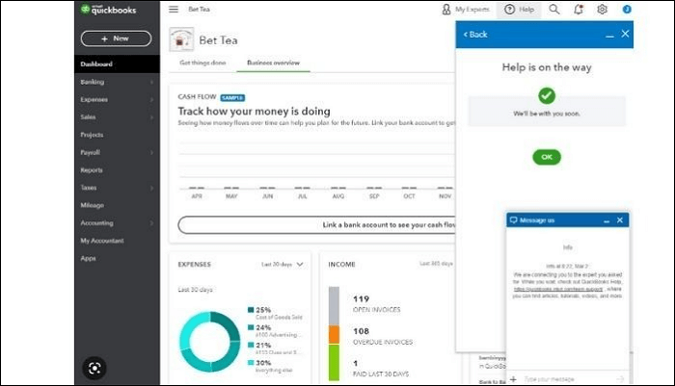
Task: Click the 25% Cost of Goods legend swatch
Action: pyautogui.click(x=251, y=310)
